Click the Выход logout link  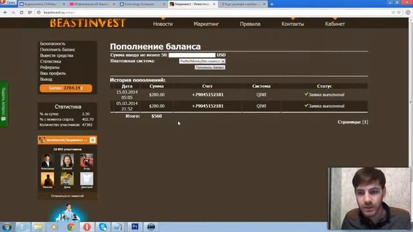pyautogui.click(x=46, y=79)
